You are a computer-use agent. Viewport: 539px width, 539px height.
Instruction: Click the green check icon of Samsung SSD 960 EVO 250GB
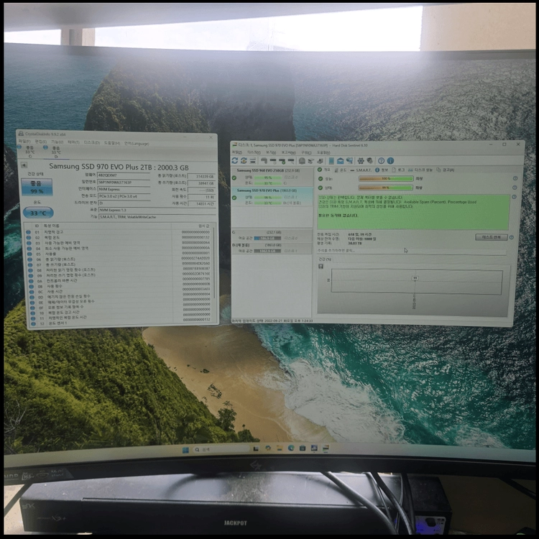point(234,178)
